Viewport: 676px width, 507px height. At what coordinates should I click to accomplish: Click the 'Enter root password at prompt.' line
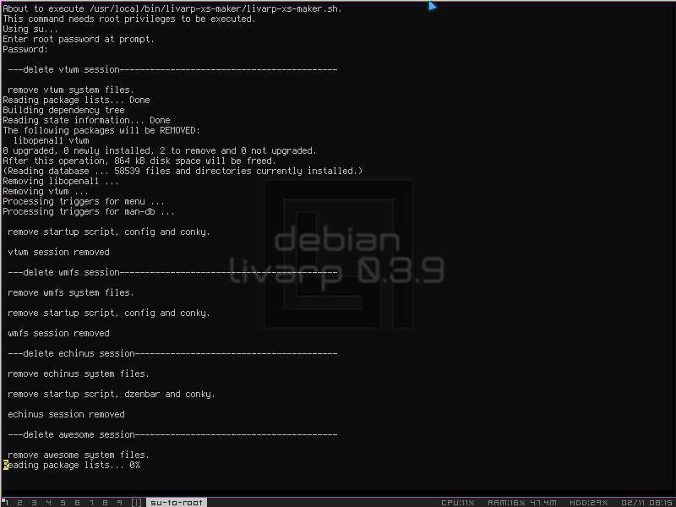[x=79, y=39]
